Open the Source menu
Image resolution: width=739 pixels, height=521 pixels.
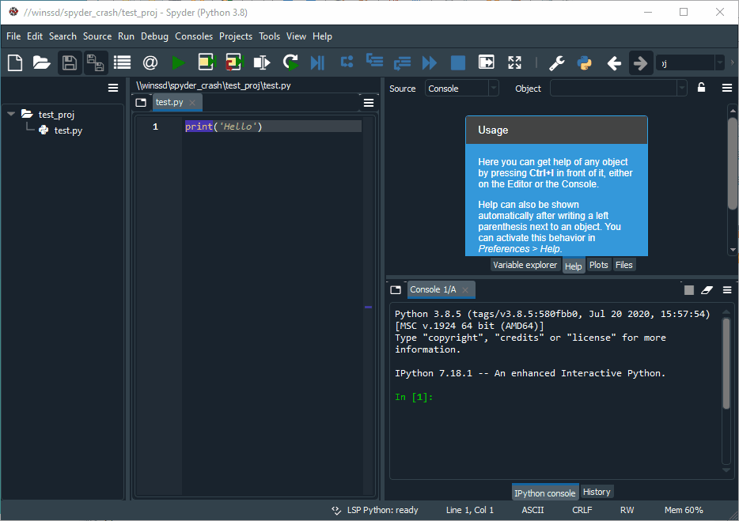tap(97, 36)
